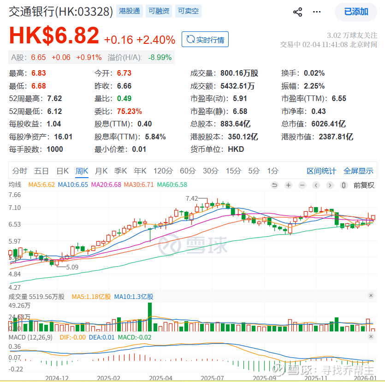Click the MA10:6.65 indicator label
The height and width of the screenshot is (382, 385).
click(x=73, y=185)
